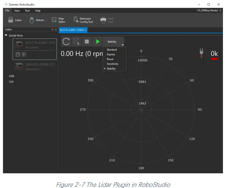This screenshot has width=230, height=188.
Task: Close the 833116-A3M1-COM3 tab
Action: pyautogui.click(x=86, y=30)
